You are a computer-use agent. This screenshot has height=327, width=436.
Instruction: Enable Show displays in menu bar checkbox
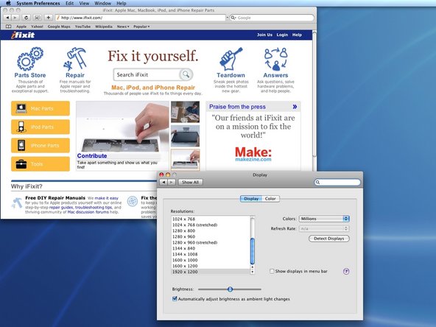tap(272, 271)
